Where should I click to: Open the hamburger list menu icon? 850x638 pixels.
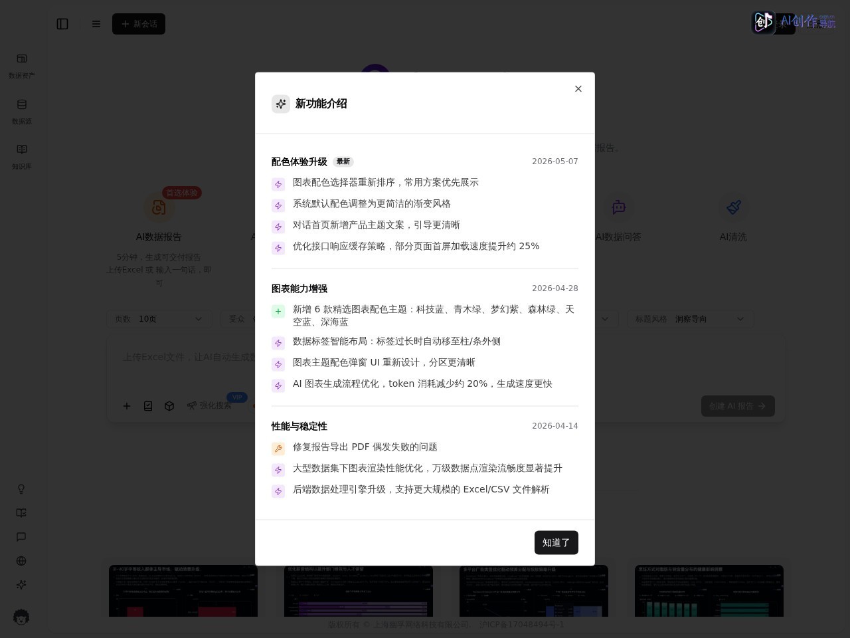(x=96, y=24)
